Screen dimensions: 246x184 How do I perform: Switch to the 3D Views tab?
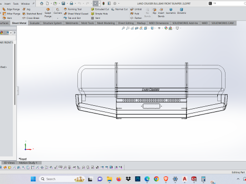[9, 163]
